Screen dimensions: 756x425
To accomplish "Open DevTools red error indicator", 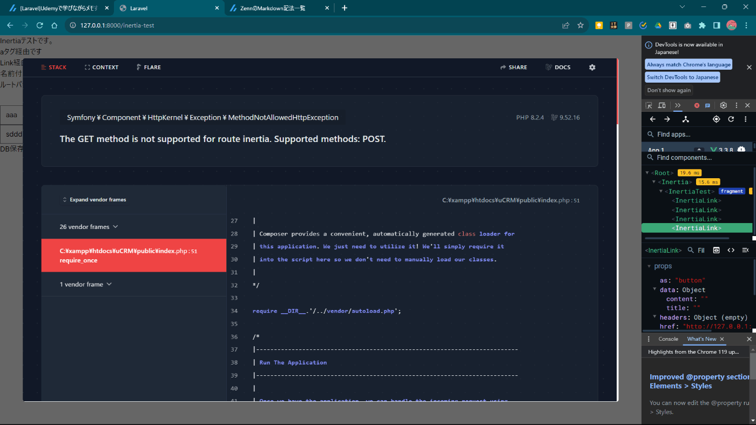I will coord(697,105).
